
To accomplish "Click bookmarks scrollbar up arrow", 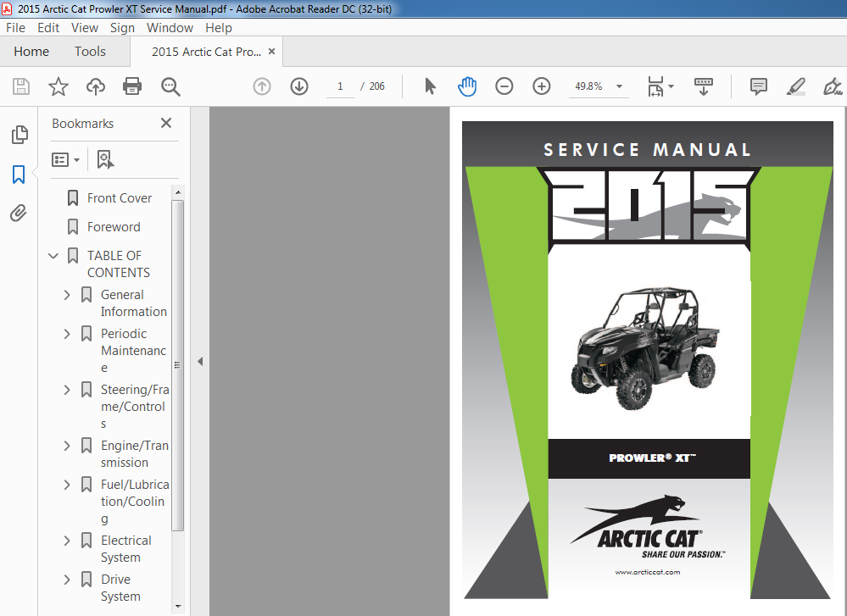I will [x=178, y=192].
